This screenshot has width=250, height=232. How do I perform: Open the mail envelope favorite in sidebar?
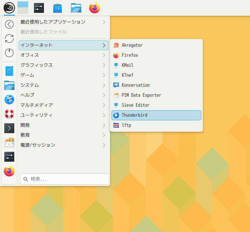[9, 142]
